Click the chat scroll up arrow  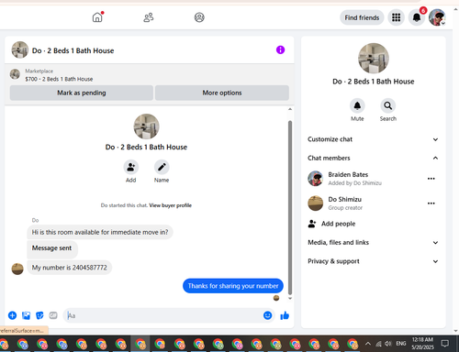point(290,109)
